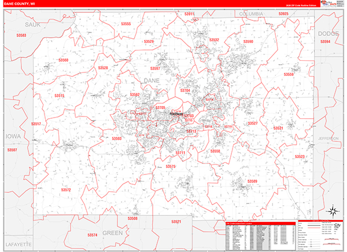Select ZIP code 53703 label
Viewport: 347px width, 252px height.
coord(189,116)
